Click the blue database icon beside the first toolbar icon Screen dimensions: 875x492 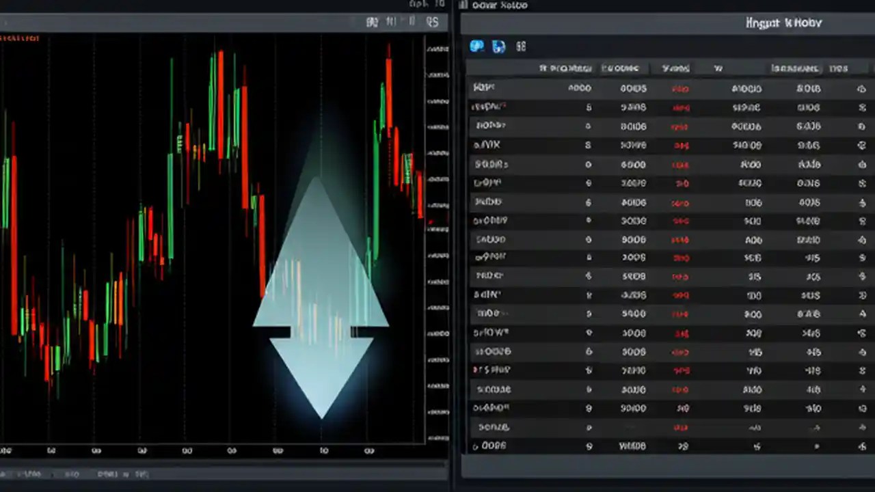499,46
